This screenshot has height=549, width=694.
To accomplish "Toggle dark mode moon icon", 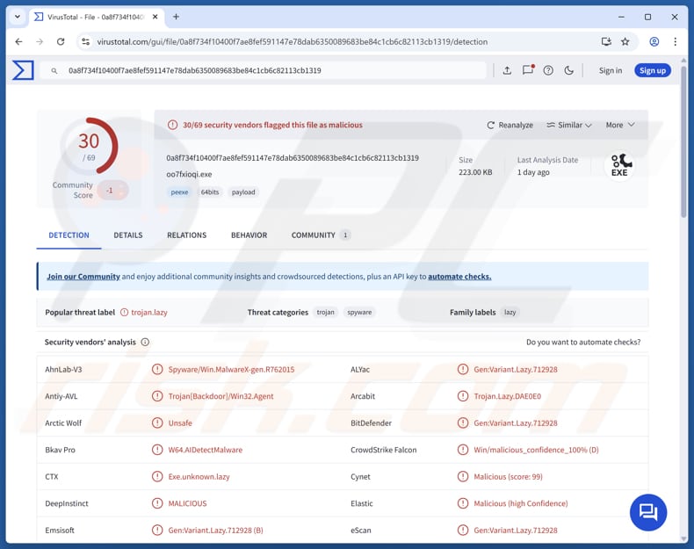I will pos(569,70).
